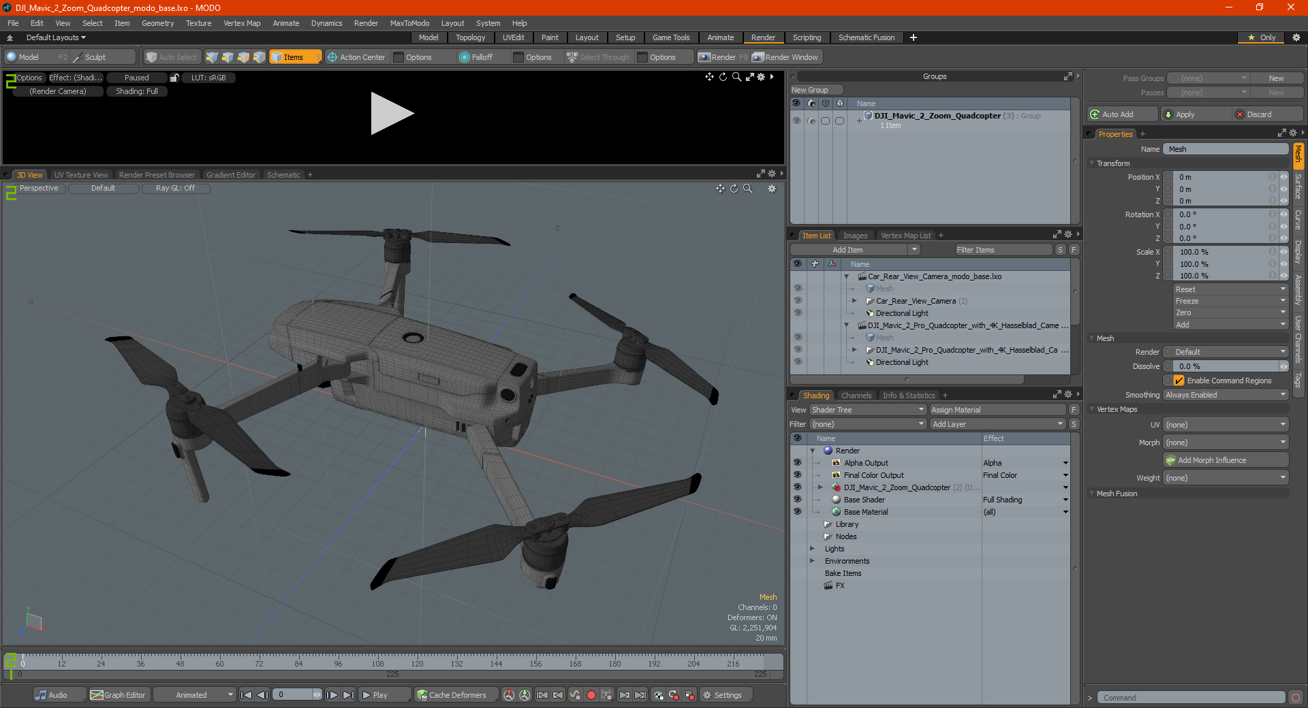This screenshot has height=708, width=1308.
Task: Collapse the Render tree node
Action: click(812, 451)
